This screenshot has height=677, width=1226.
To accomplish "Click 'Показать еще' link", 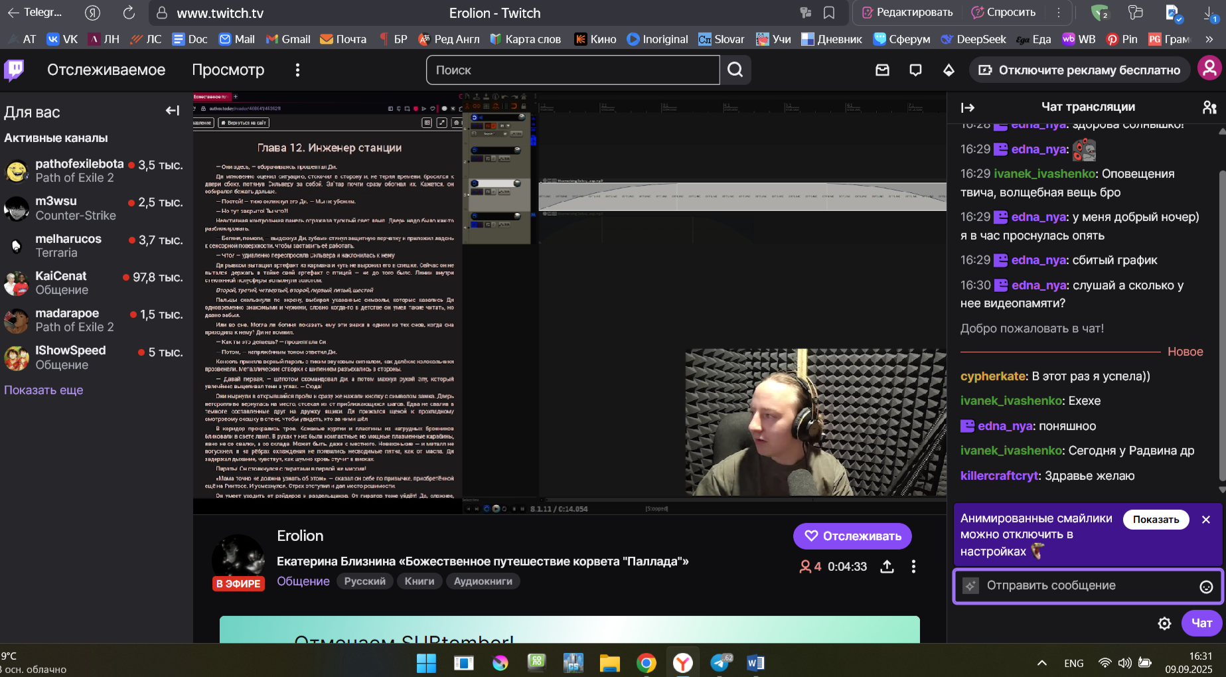I will click(44, 390).
